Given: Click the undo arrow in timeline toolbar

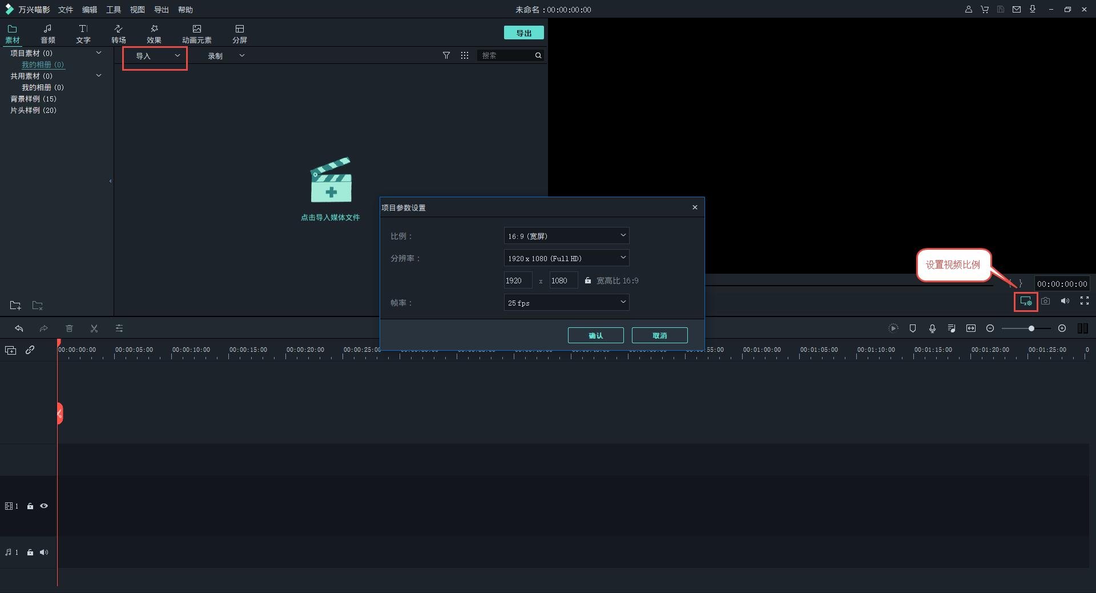Looking at the screenshot, I should (19, 328).
